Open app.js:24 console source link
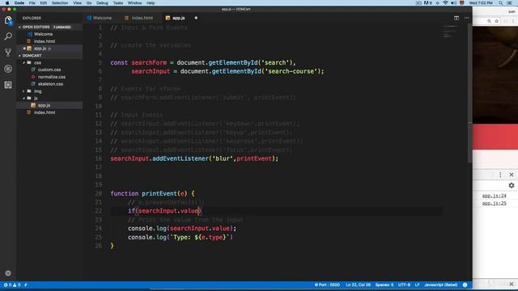Viewport: 518px width, 291px height. [494, 196]
